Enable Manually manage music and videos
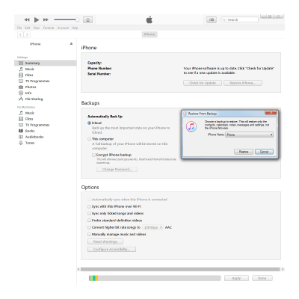The height and width of the screenshot is (299, 299). tap(89, 235)
